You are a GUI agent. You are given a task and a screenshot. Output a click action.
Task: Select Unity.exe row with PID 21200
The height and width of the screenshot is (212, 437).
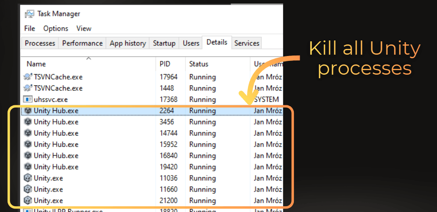(152, 200)
